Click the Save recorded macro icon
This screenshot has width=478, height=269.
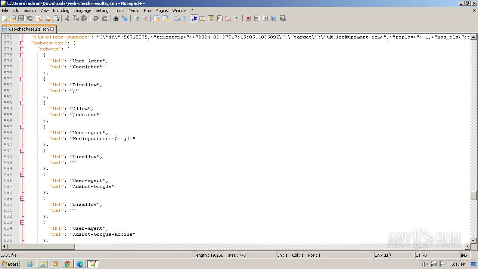pos(283,18)
